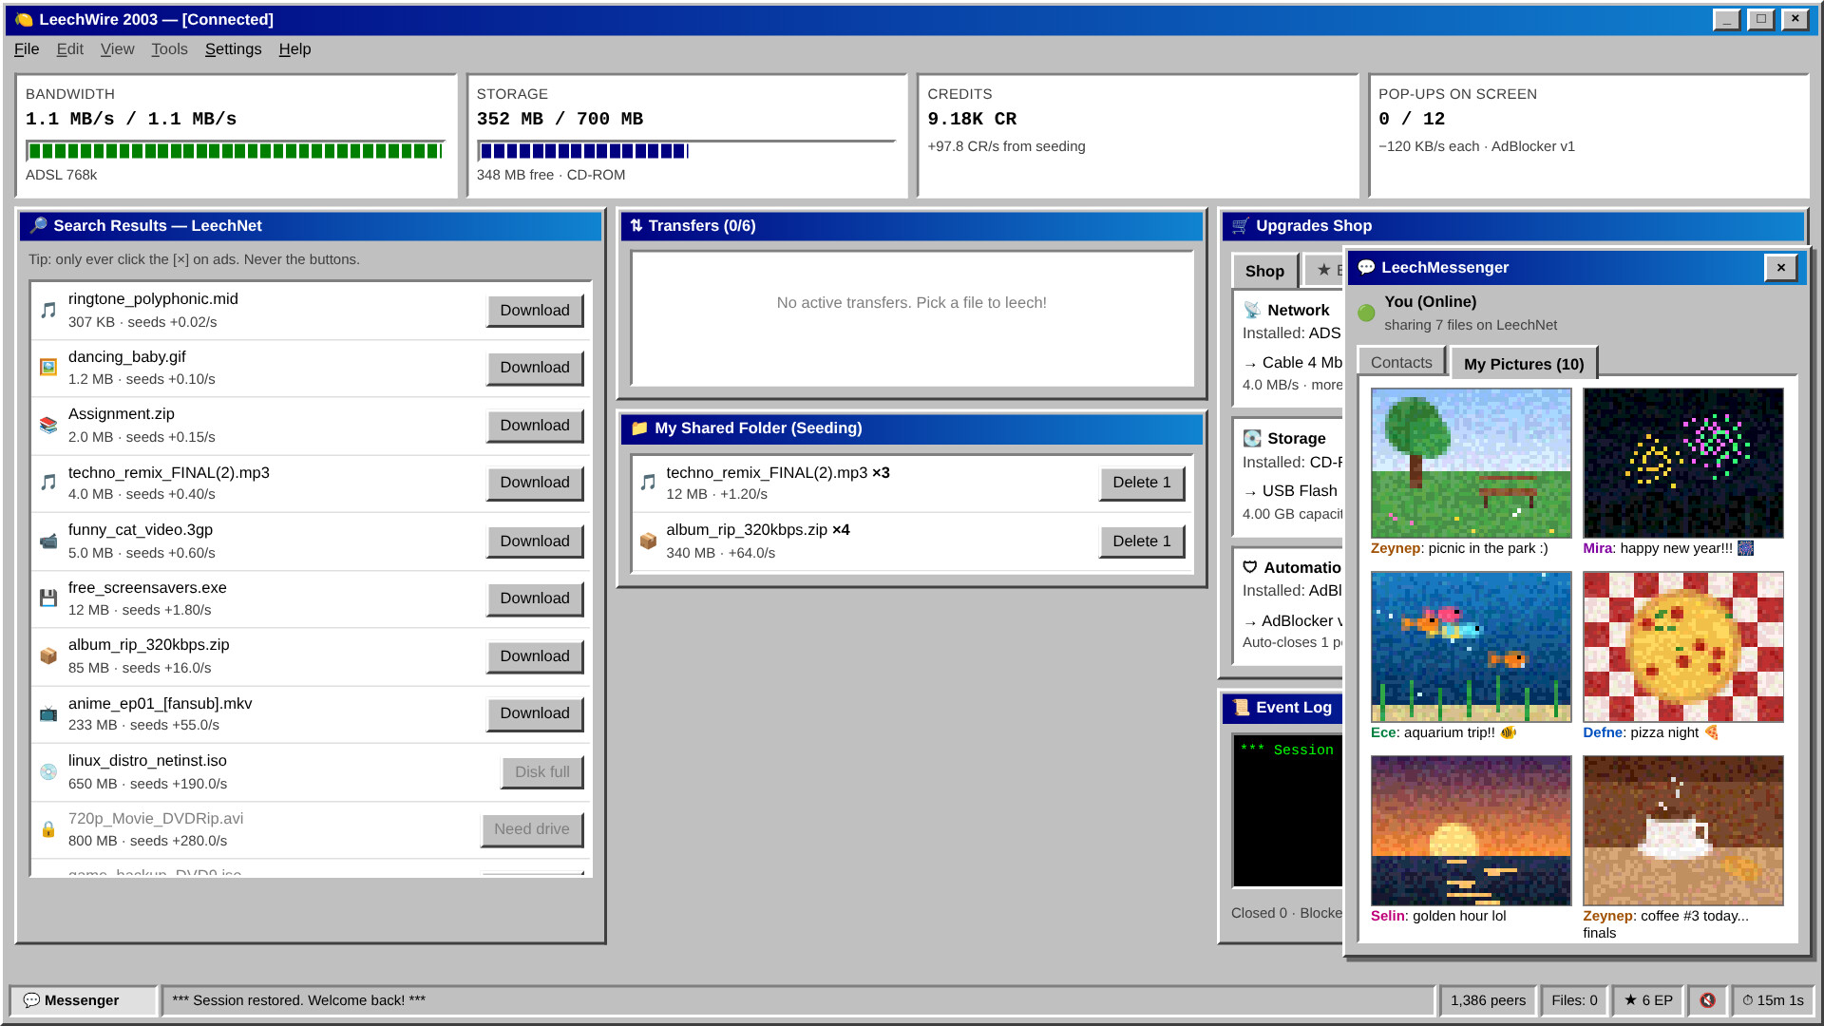The width and height of the screenshot is (1824, 1026).
Task: Switch to the Contacts tab in LeechMessenger
Action: tap(1401, 363)
